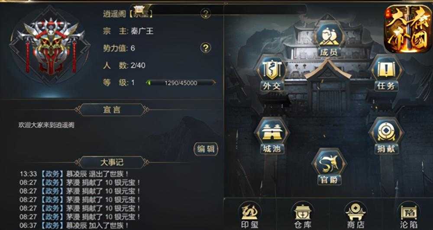Open the 印玺 seal icon
Viewport: 433px width, 230px height.
pos(249,216)
